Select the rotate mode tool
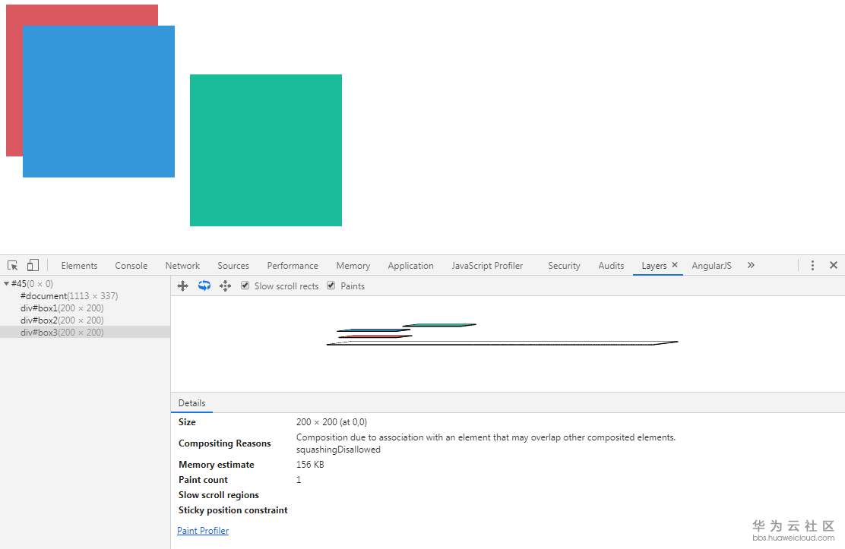This screenshot has height=549, width=845. tap(204, 286)
